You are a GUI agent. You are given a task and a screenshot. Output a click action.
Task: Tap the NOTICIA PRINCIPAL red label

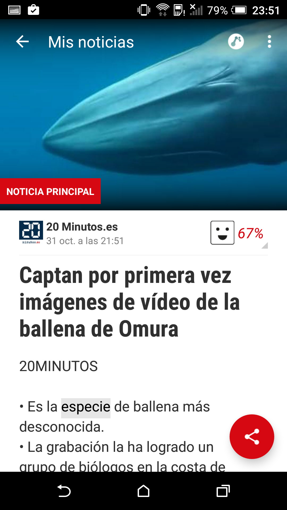click(x=50, y=191)
